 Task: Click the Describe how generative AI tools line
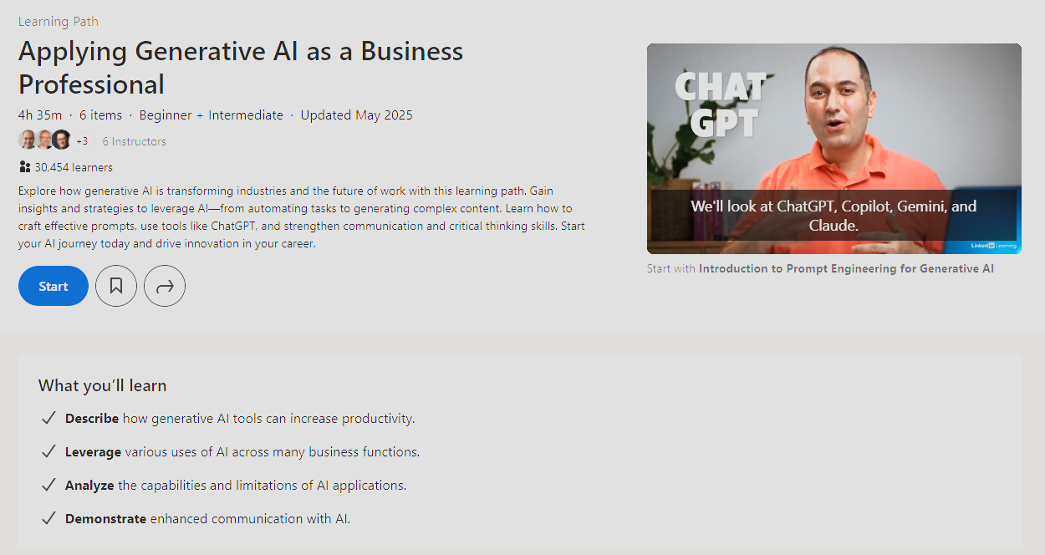(x=240, y=418)
